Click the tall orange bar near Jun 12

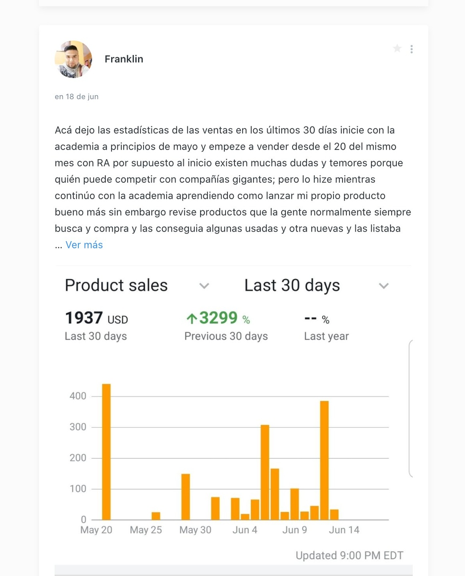(324, 460)
